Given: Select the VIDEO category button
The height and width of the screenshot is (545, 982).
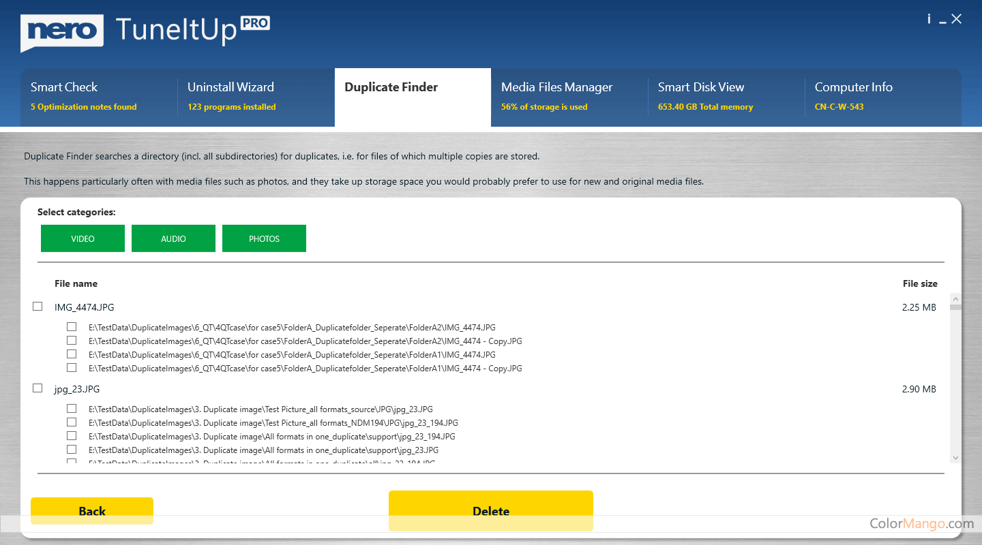Looking at the screenshot, I should (83, 238).
